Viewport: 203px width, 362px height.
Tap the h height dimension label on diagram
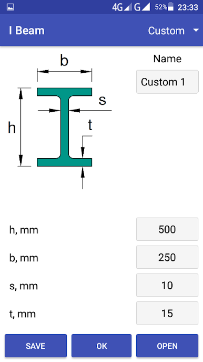pyautogui.click(x=12, y=128)
